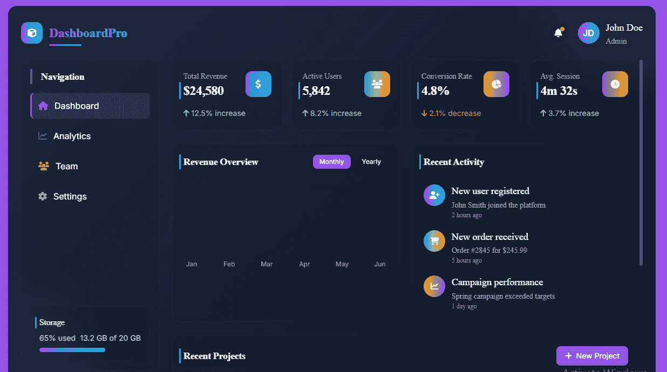667x372 pixels.
Task: Click the DashboardPro cube logo icon
Action: click(x=32, y=33)
